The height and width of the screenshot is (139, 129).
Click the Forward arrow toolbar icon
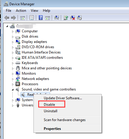[x=14, y=18]
